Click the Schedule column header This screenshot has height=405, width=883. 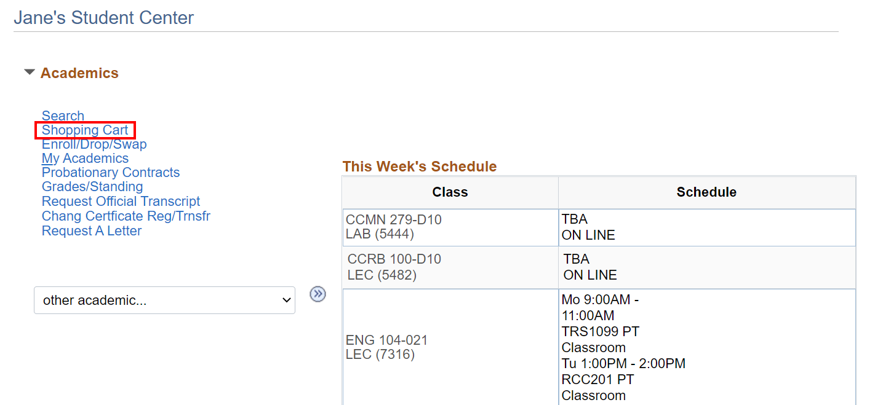coord(706,192)
